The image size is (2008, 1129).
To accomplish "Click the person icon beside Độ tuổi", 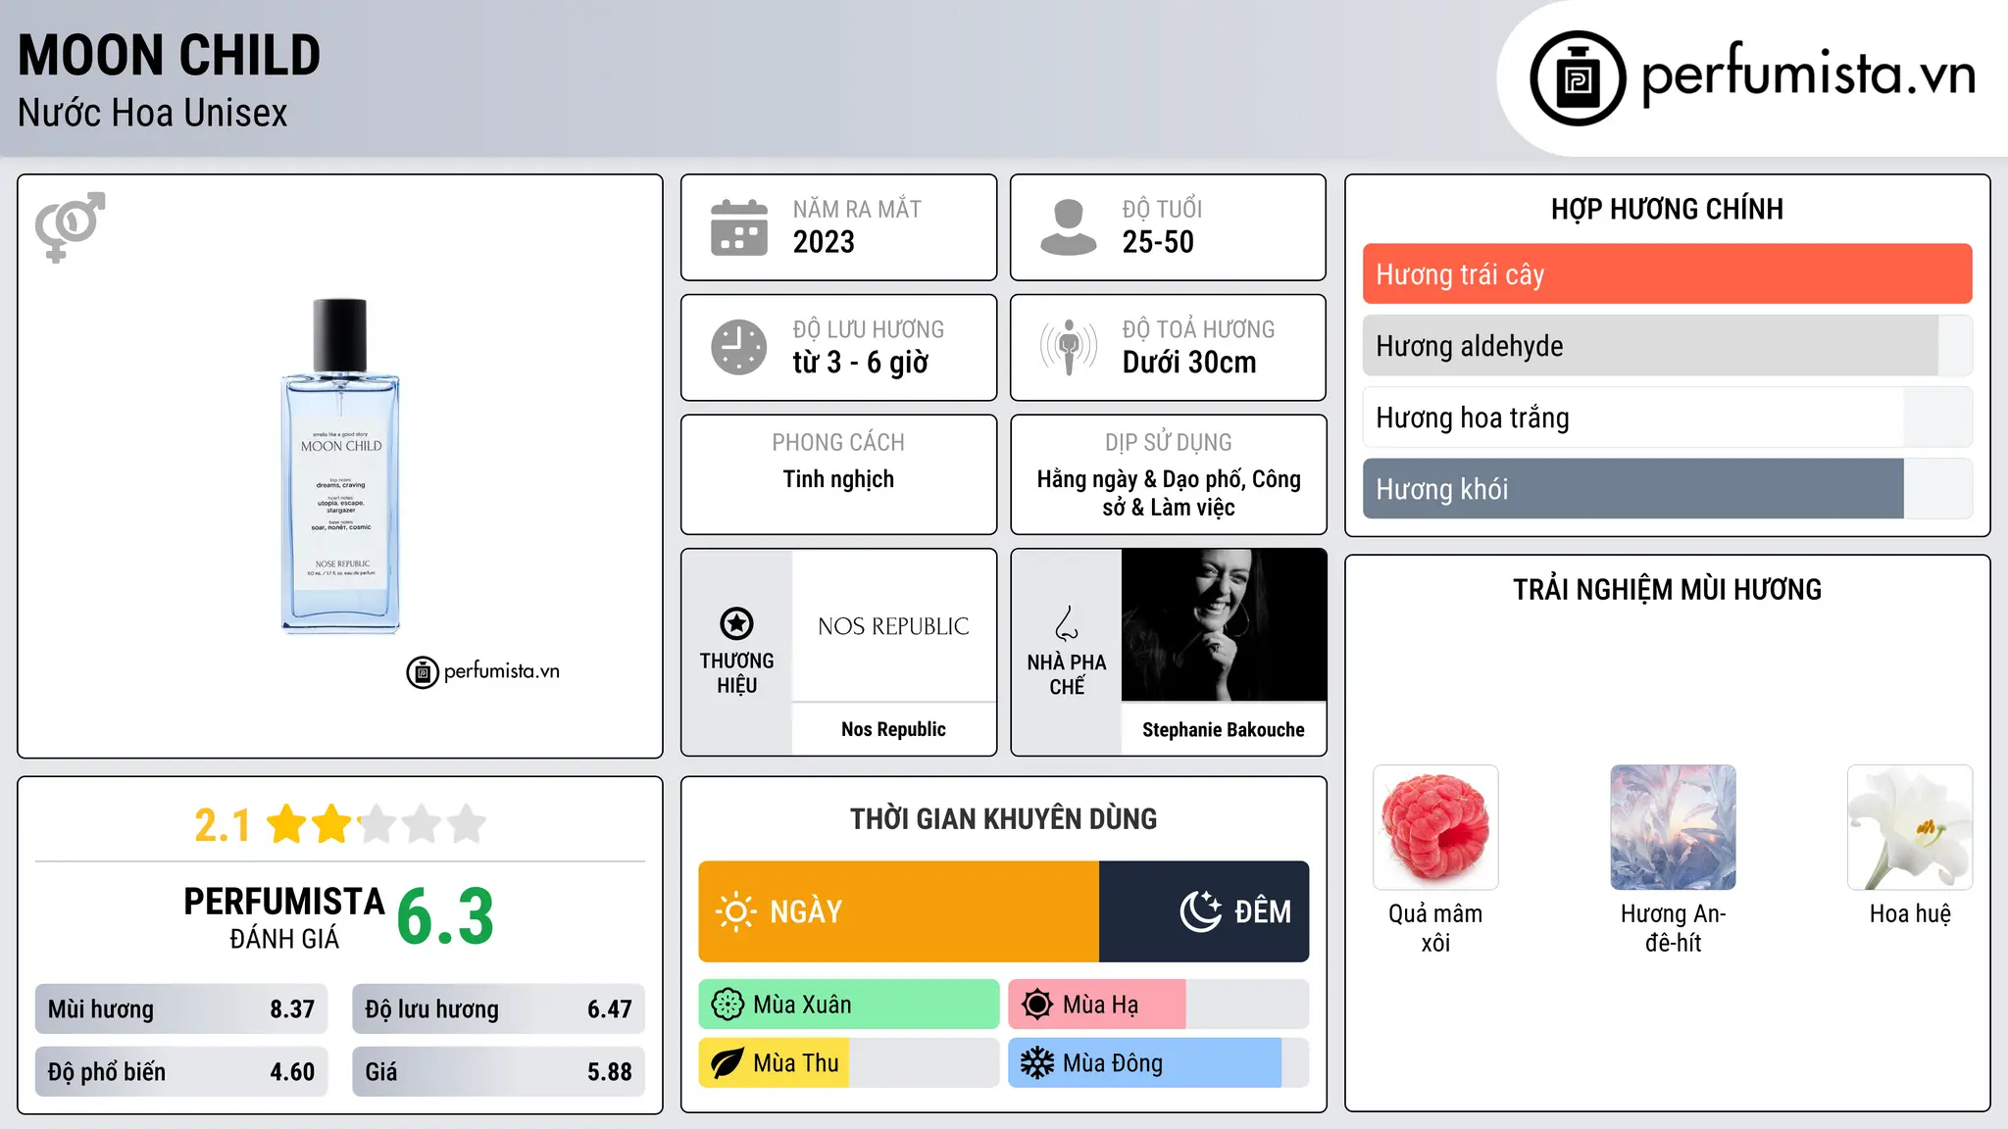I will click(x=1068, y=227).
